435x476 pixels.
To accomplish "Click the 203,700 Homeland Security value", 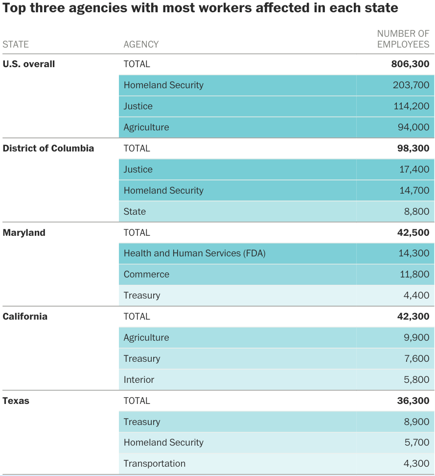I will pos(411,85).
